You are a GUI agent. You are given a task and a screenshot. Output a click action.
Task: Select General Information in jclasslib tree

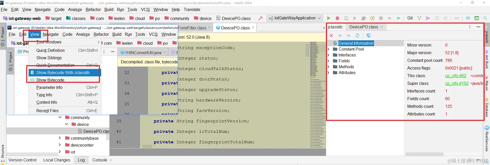356,43
